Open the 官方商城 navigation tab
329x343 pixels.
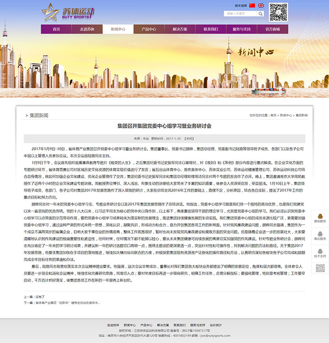(x=273, y=29)
